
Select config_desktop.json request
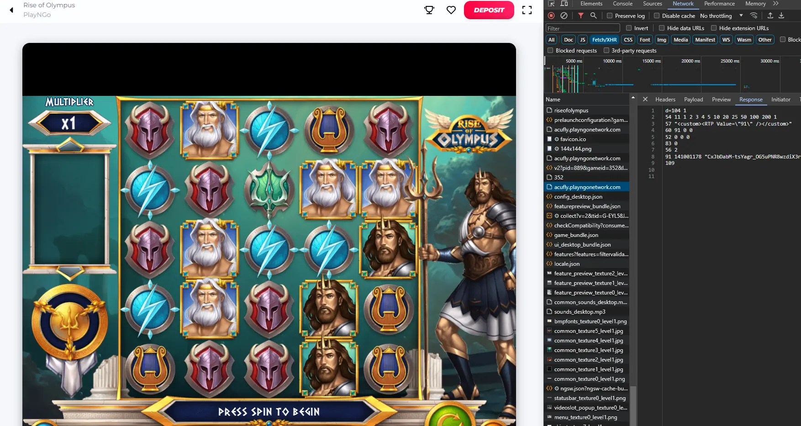tap(587, 196)
